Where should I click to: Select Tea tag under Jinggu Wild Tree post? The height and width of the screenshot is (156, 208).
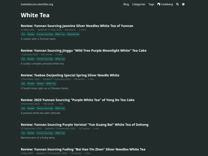tap(23, 59)
